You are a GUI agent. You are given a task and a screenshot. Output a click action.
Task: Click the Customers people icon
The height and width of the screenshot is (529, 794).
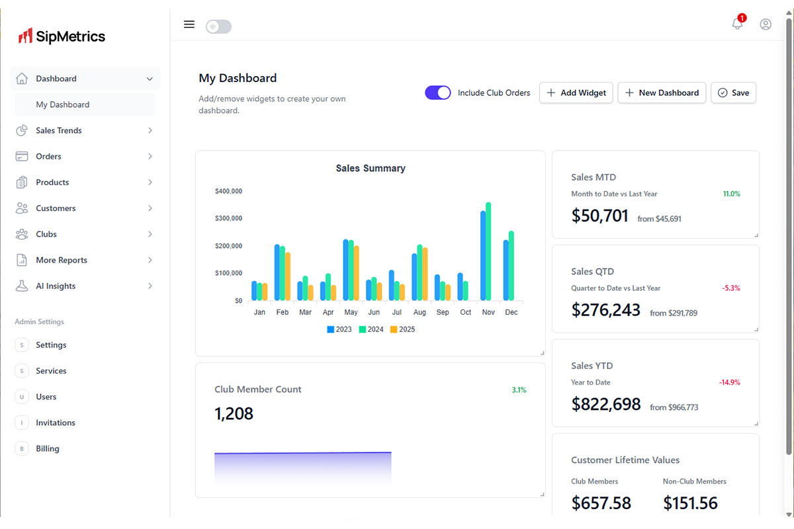click(x=22, y=208)
